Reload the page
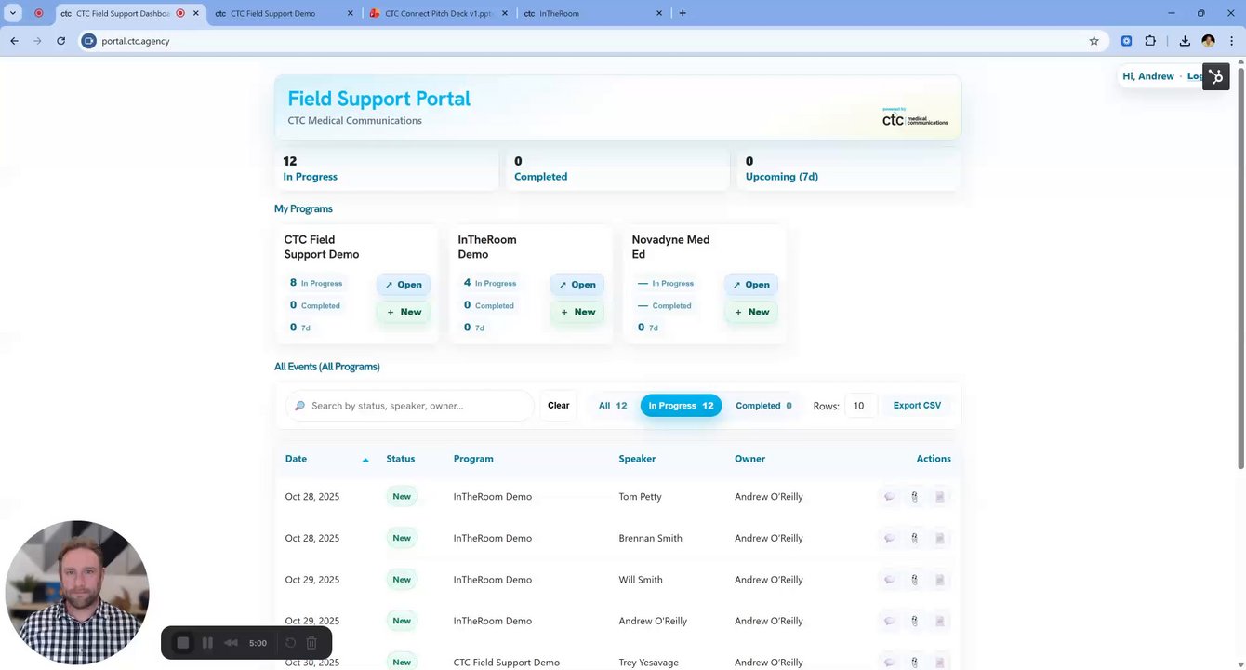Image resolution: width=1246 pixels, height=670 pixels. [60, 41]
